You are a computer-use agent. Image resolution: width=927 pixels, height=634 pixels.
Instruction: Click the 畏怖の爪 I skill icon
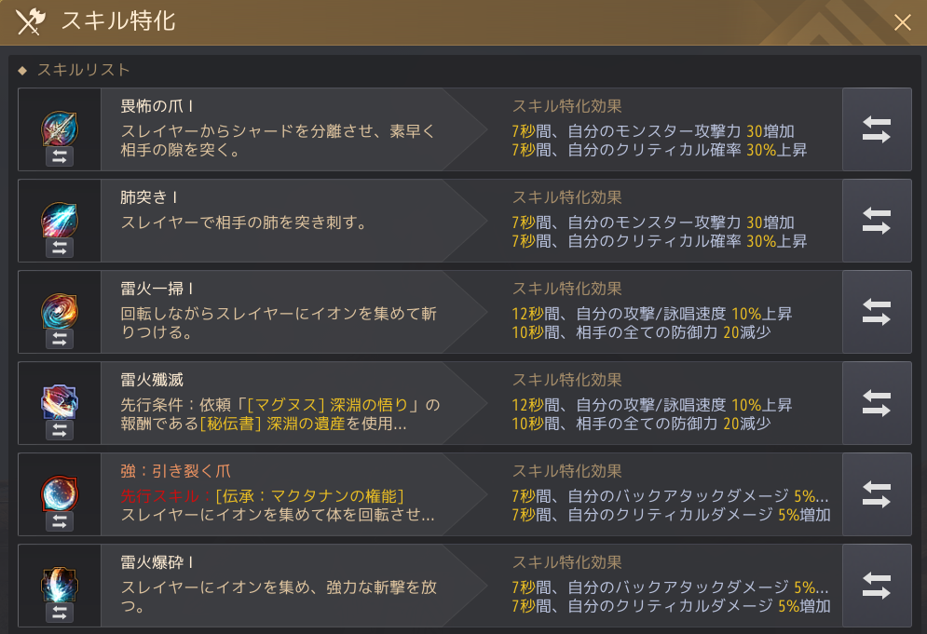click(59, 125)
